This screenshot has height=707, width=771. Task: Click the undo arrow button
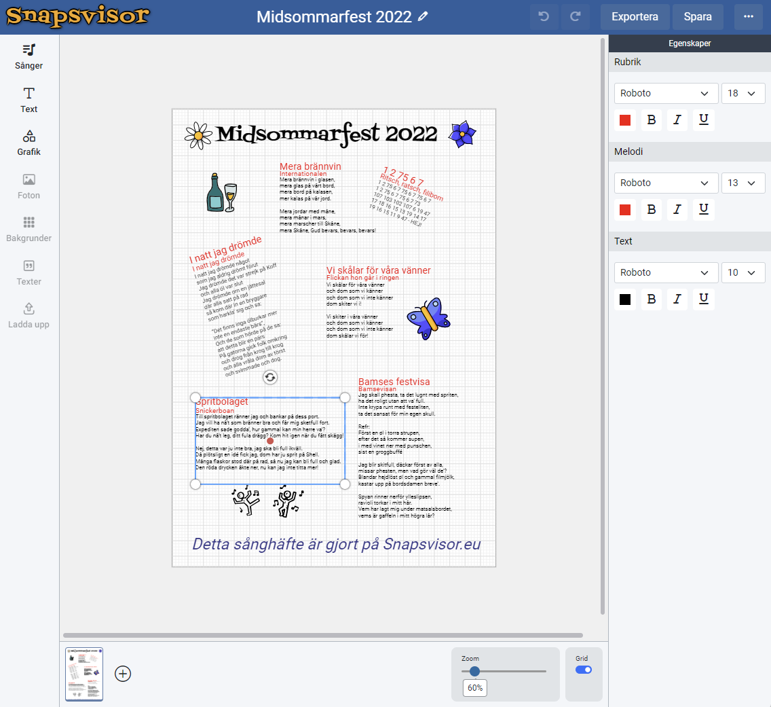(x=544, y=17)
